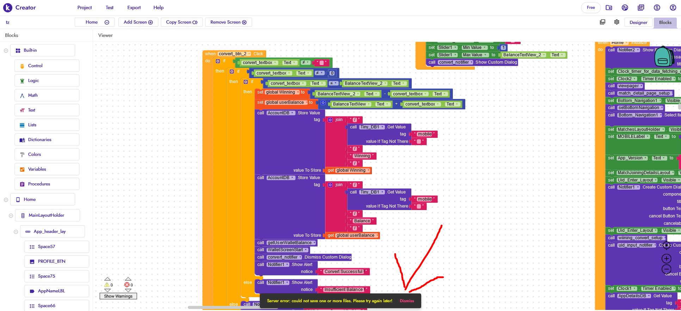Click the dollar sign icon in header
The height and width of the screenshot is (311, 681).
coord(657,7)
